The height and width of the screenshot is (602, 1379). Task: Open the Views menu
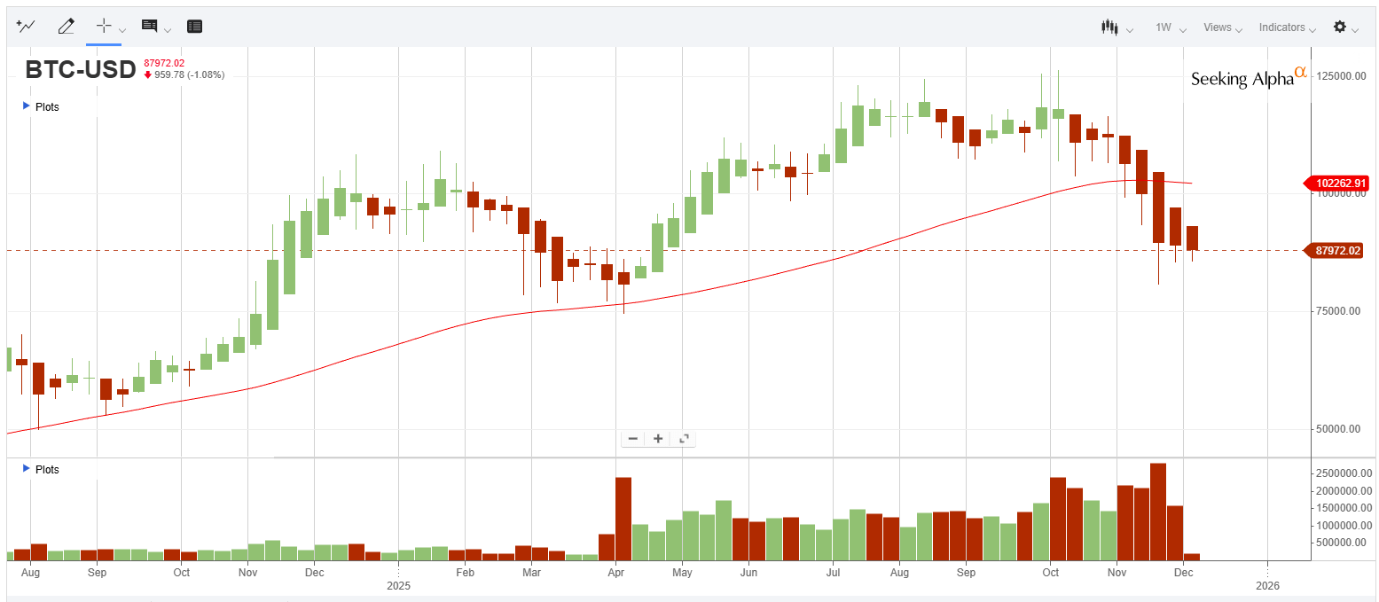[x=1222, y=27]
